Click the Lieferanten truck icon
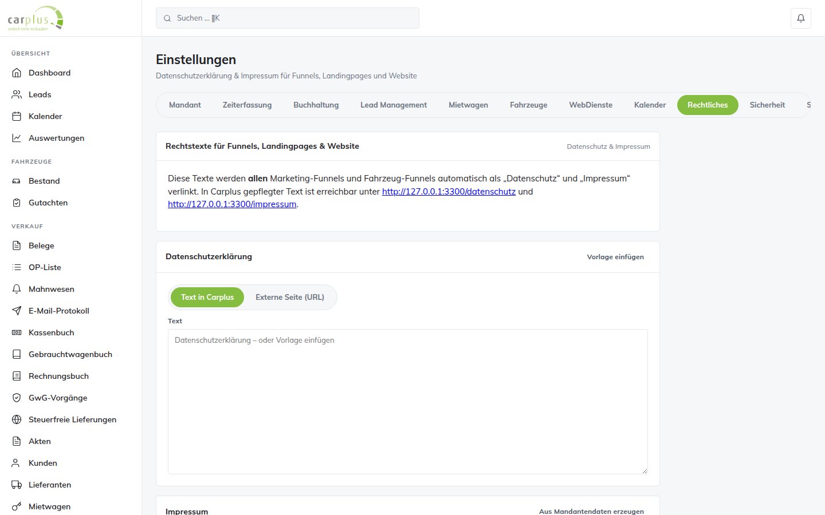This screenshot has height=515, width=825. pos(17,485)
